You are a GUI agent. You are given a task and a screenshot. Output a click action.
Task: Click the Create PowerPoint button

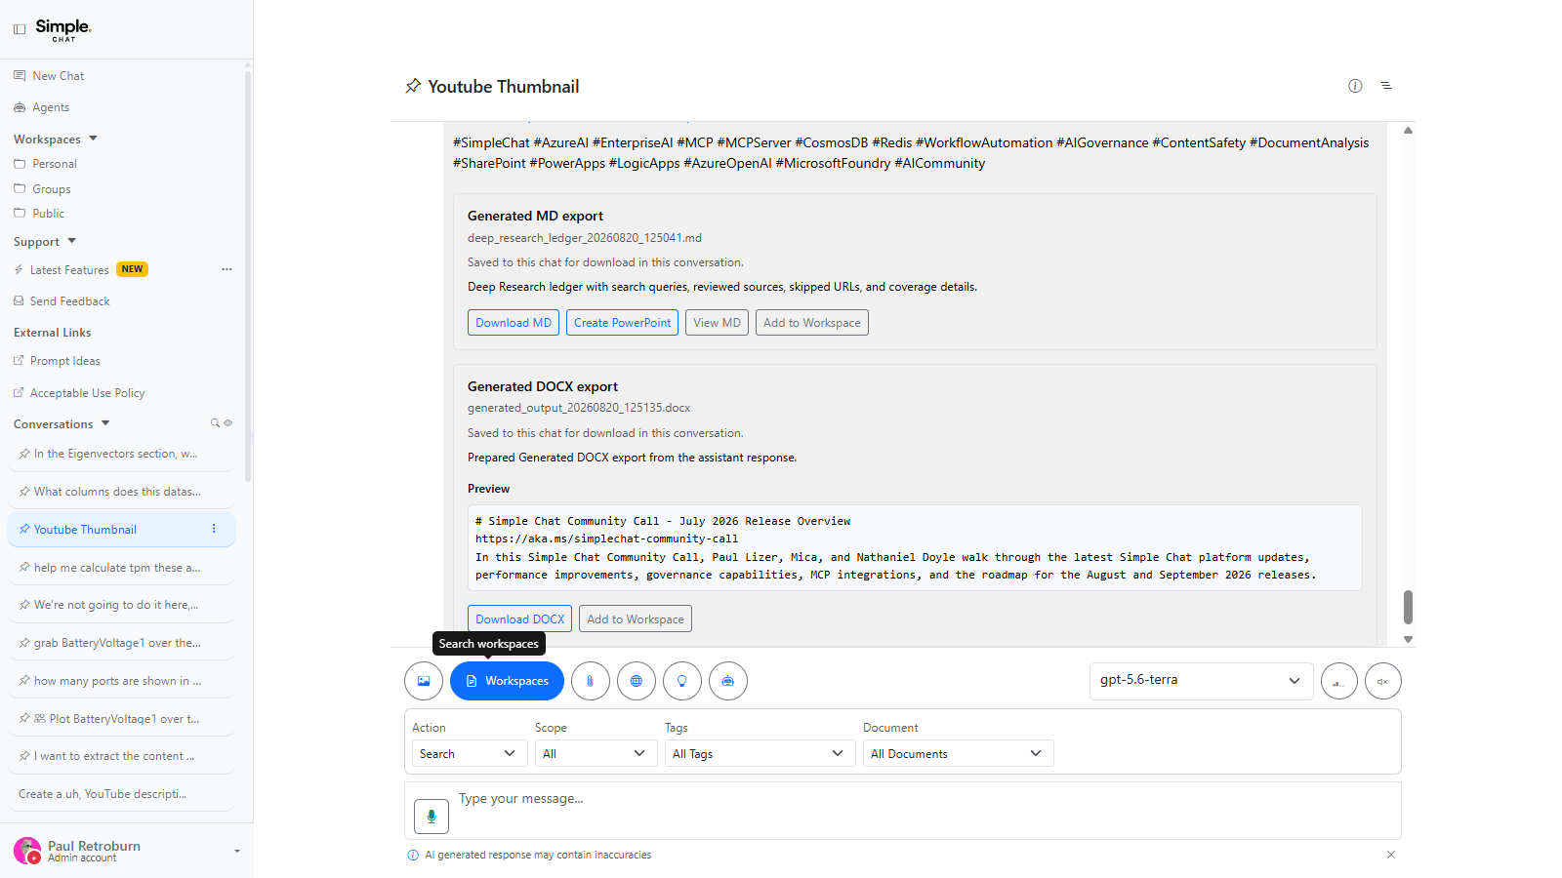(x=623, y=323)
